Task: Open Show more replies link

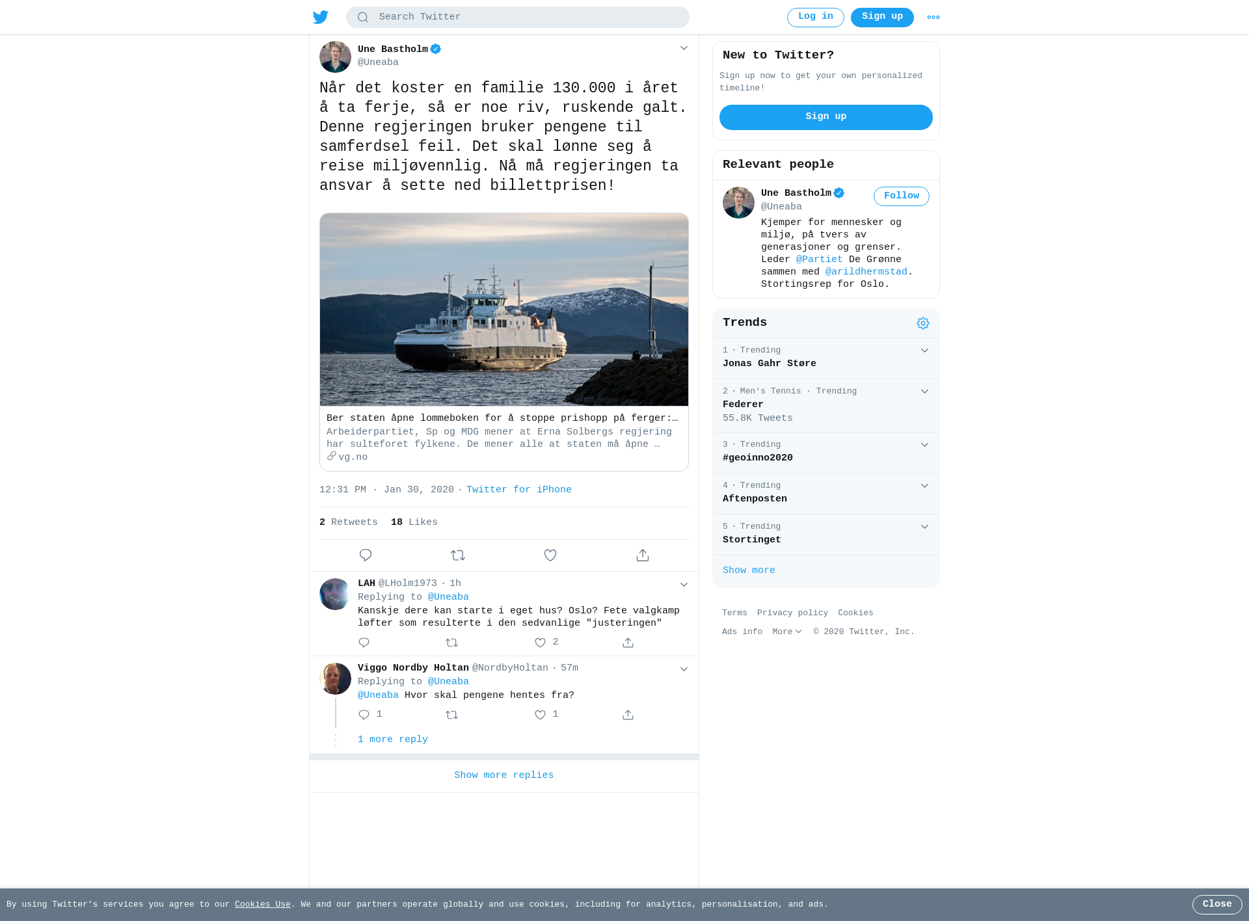Action: pos(504,775)
